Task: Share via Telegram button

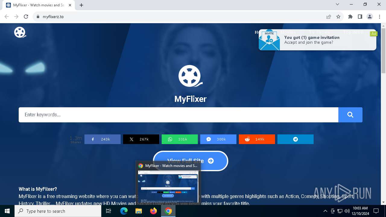Action: (296, 139)
